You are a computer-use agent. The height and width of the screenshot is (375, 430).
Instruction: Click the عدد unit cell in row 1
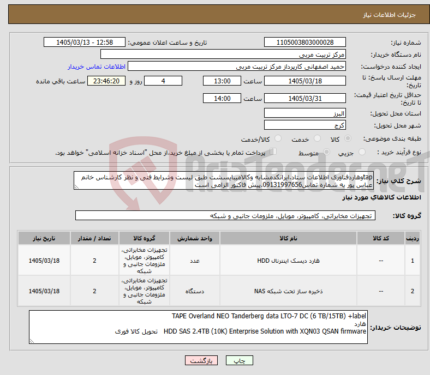(x=195, y=261)
